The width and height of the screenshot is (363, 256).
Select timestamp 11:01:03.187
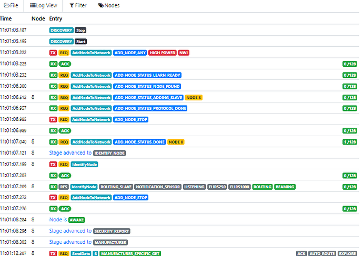13,30
